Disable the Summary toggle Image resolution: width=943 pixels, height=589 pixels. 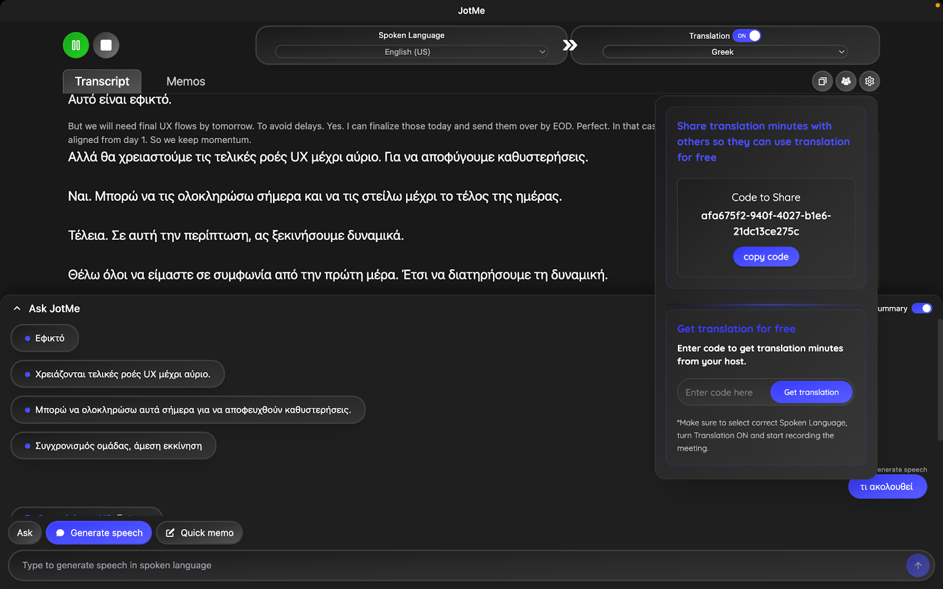tap(921, 308)
